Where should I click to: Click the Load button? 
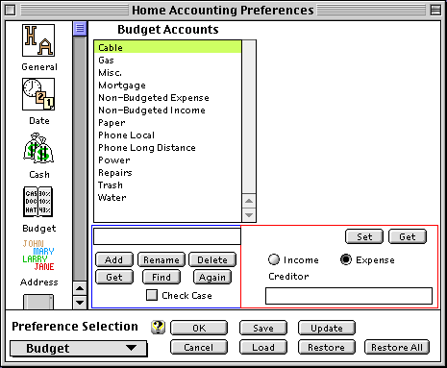point(263,347)
